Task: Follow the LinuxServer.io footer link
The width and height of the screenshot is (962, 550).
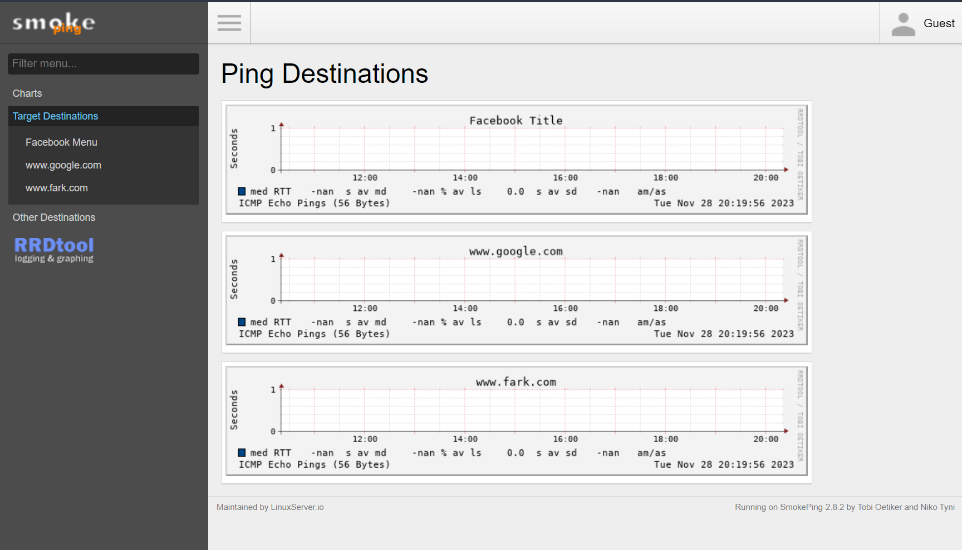Action: (297, 507)
